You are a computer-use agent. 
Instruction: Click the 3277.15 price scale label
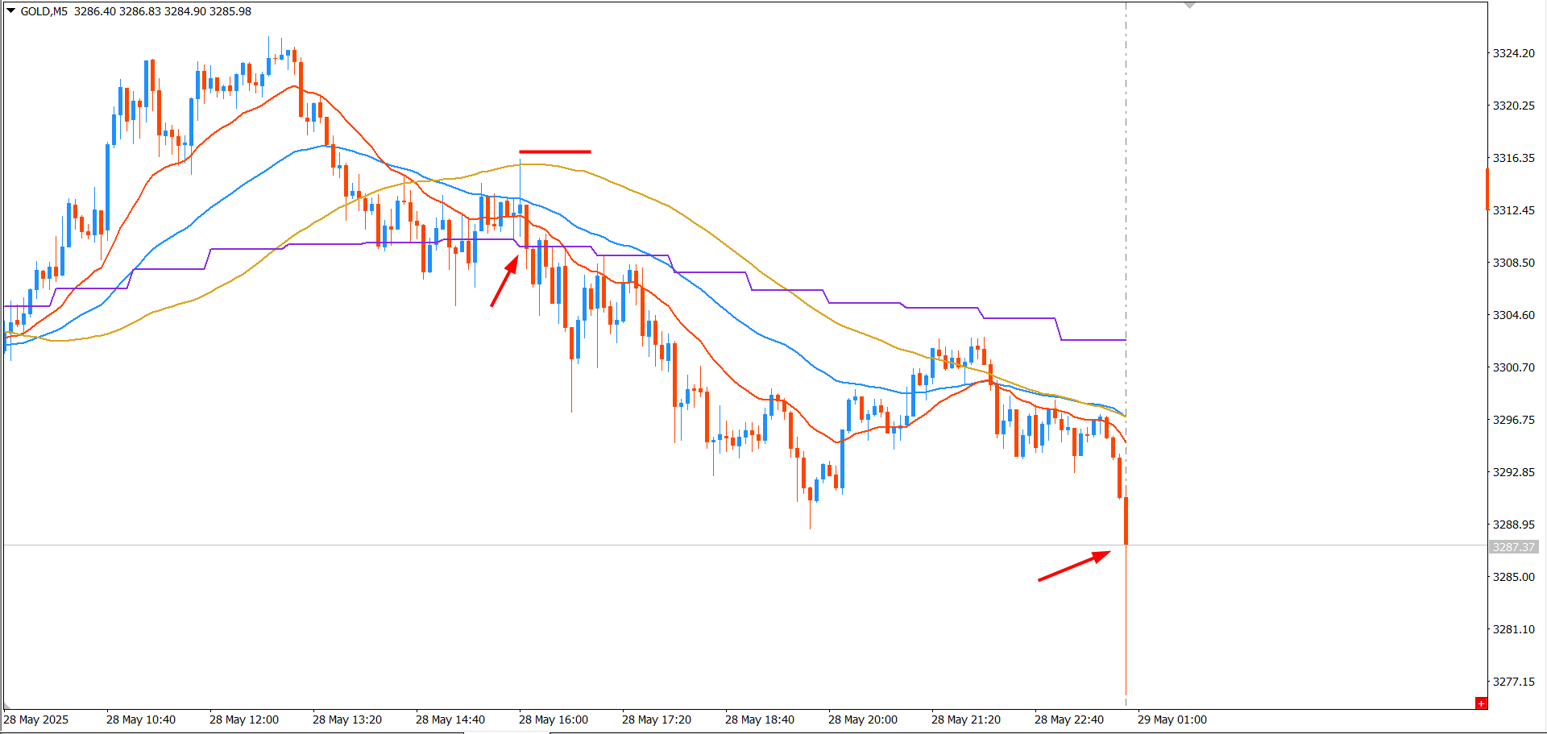click(1514, 682)
